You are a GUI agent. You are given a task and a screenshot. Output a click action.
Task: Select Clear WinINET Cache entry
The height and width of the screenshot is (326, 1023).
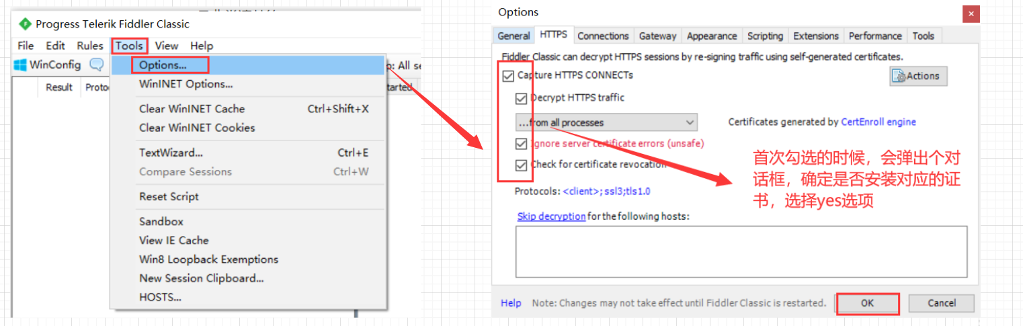(249, 108)
